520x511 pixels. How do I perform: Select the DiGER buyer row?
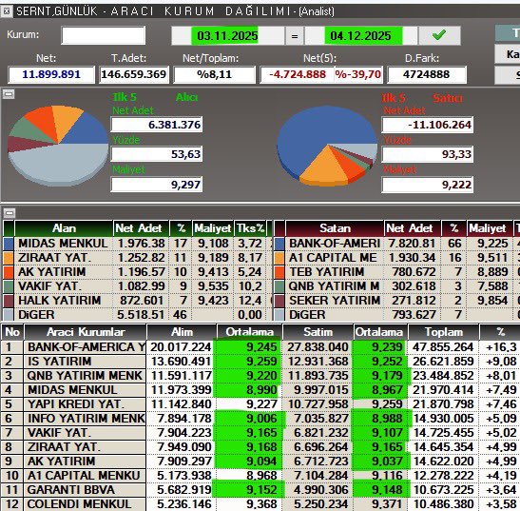pyautogui.click(x=137, y=315)
